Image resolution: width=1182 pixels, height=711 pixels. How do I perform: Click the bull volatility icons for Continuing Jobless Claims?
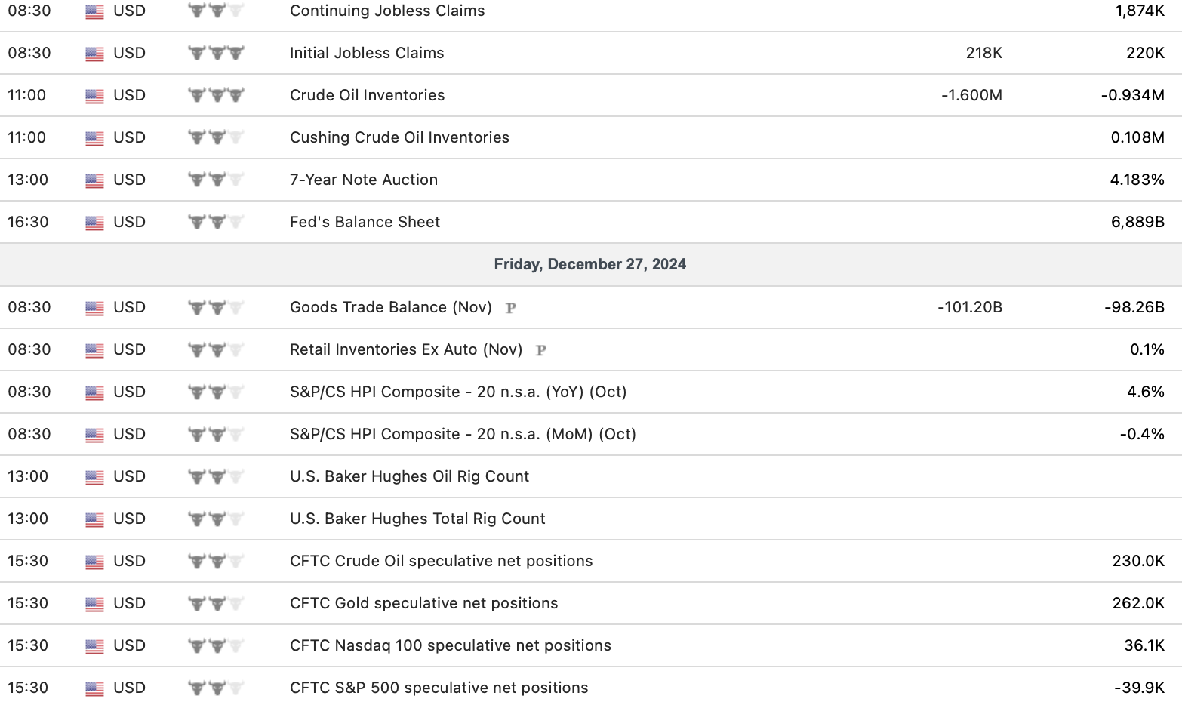pos(216,11)
